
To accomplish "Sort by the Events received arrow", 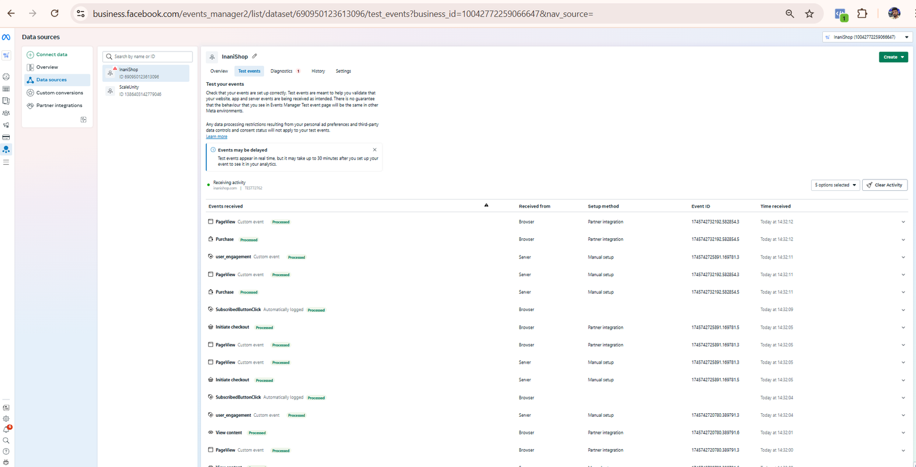I will click(486, 205).
